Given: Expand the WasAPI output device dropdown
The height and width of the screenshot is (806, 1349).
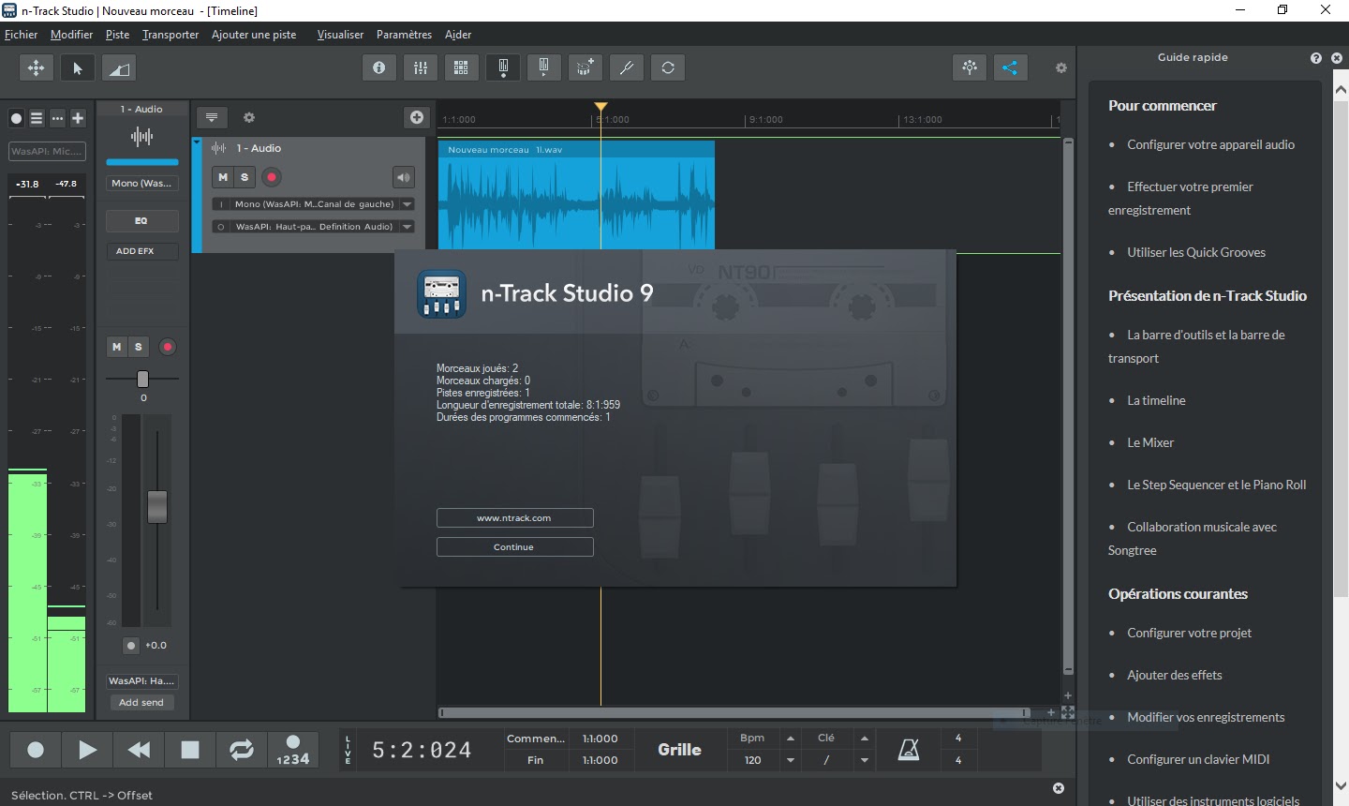Looking at the screenshot, I should (408, 227).
